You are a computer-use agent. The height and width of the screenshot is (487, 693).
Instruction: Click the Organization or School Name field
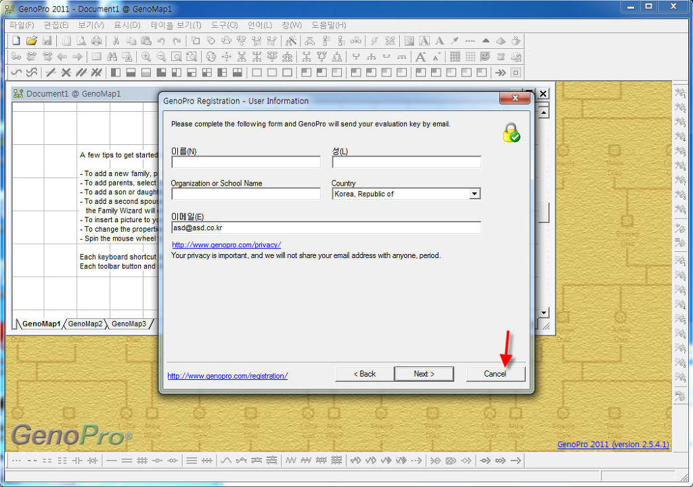[x=246, y=194]
